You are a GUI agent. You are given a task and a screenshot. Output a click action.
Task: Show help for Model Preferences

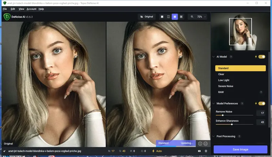click(x=242, y=103)
